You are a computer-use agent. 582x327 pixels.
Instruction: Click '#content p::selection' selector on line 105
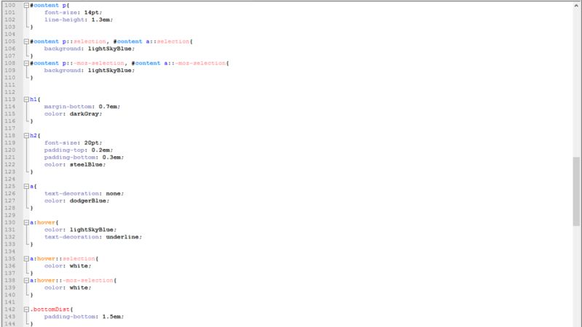68,41
